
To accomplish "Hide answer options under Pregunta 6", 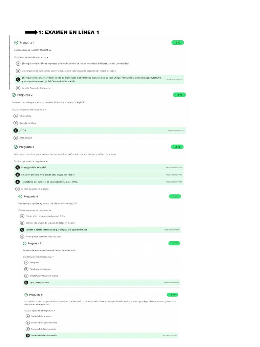I will [x=40, y=310].
